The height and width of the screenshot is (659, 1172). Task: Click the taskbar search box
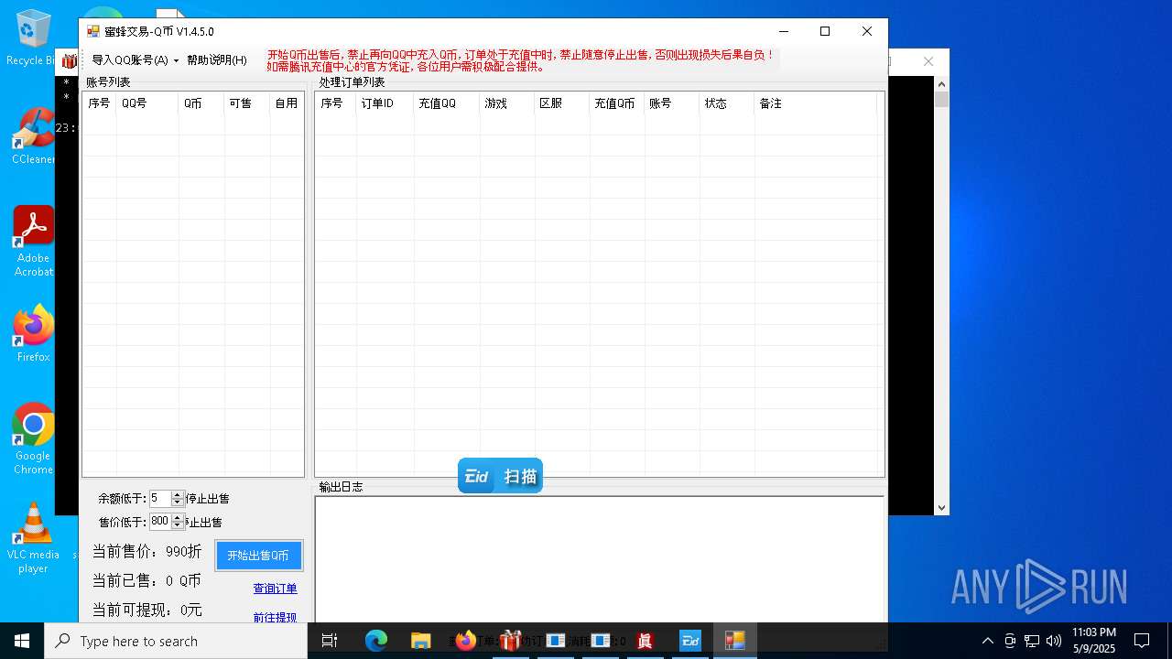pos(176,641)
